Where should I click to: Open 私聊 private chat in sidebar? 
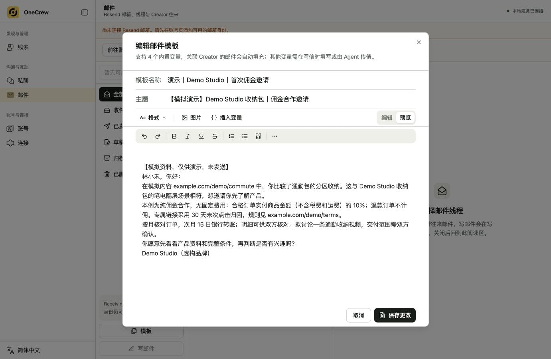coord(48,81)
